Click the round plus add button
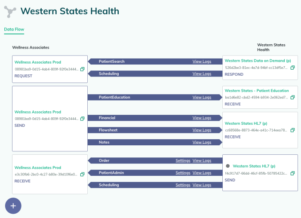This screenshot has width=301, height=218. (13, 206)
